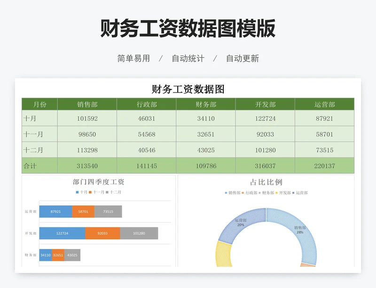This screenshot has height=288, width=376.
Task: Select table cell with value 73515
Action: 324,150
